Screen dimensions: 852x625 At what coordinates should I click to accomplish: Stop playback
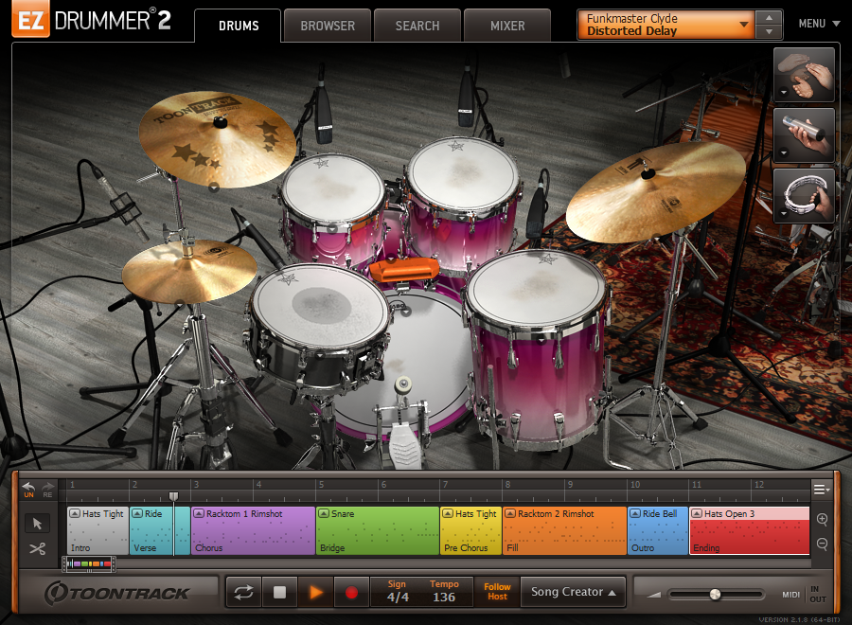(279, 592)
